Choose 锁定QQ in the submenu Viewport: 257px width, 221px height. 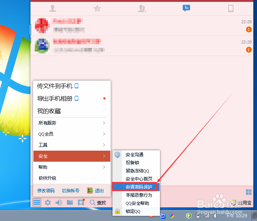click(136, 211)
